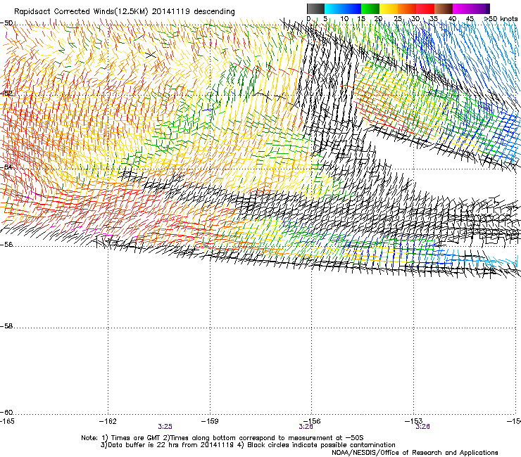Click the '-159' longitude axis label
This screenshot has height=457, width=521.
pos(210,421)
